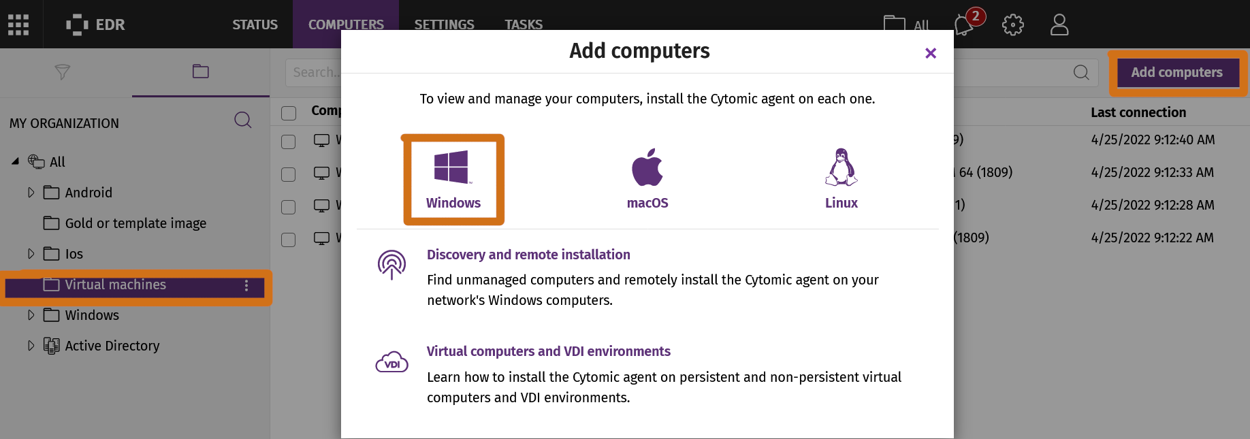Click the discovery antenna icon
1250x439 pixels.
click(391, 264)
